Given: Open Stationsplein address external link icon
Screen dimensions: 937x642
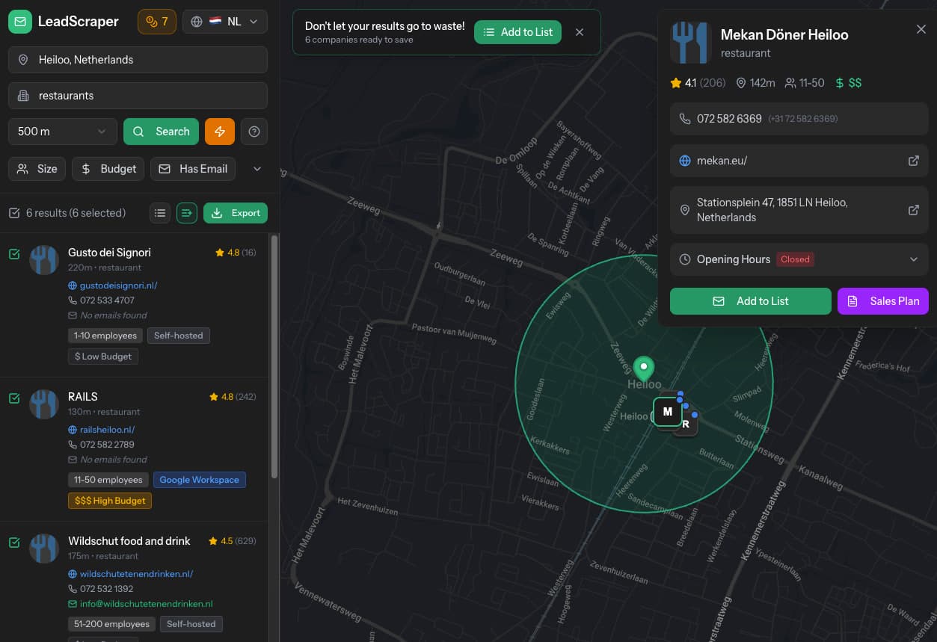Looking at the screenshot, I should point(913,210).
